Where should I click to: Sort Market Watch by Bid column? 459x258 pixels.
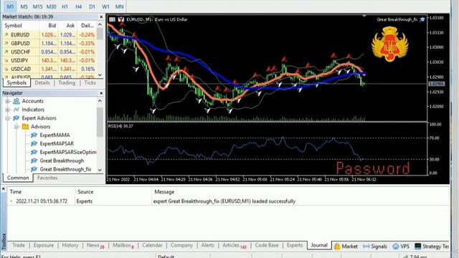point(52,26)
